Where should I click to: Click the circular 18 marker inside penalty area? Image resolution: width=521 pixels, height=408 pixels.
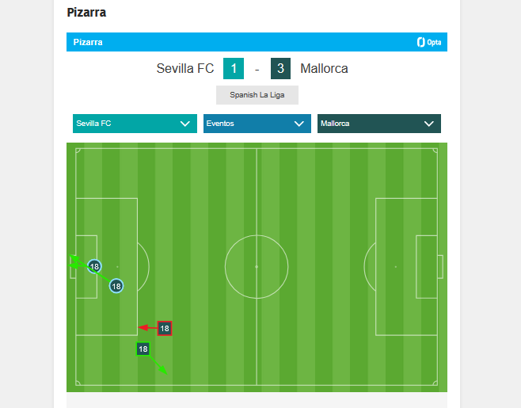point(116,286)
